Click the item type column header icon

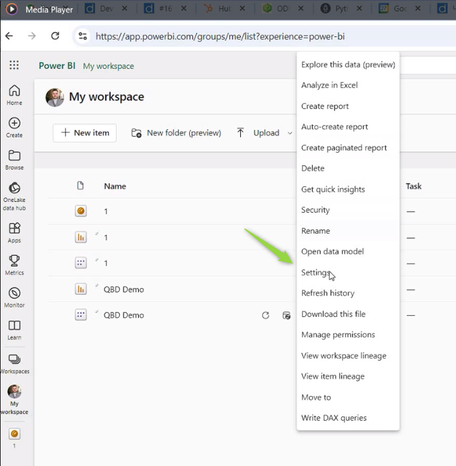[80, 186]
